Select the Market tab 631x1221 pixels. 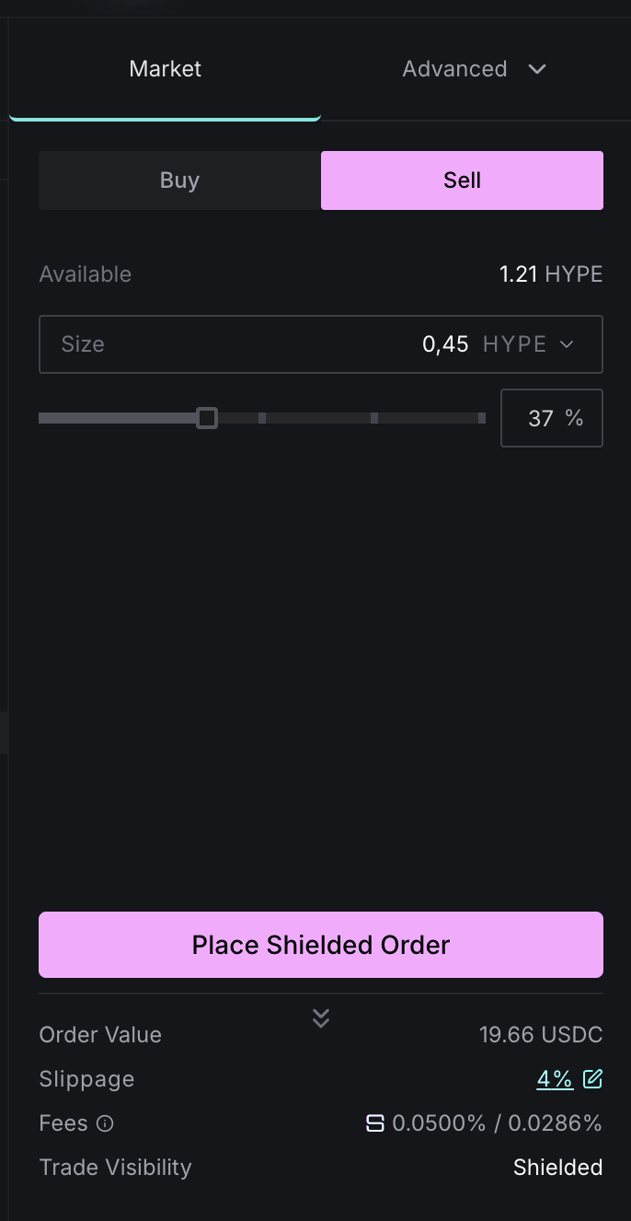(166, 69)
